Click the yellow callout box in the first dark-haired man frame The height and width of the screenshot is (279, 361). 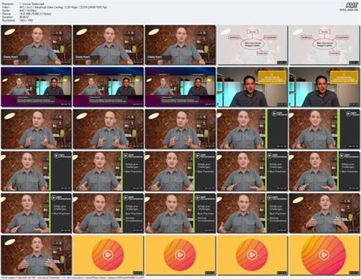pos(272,76)
